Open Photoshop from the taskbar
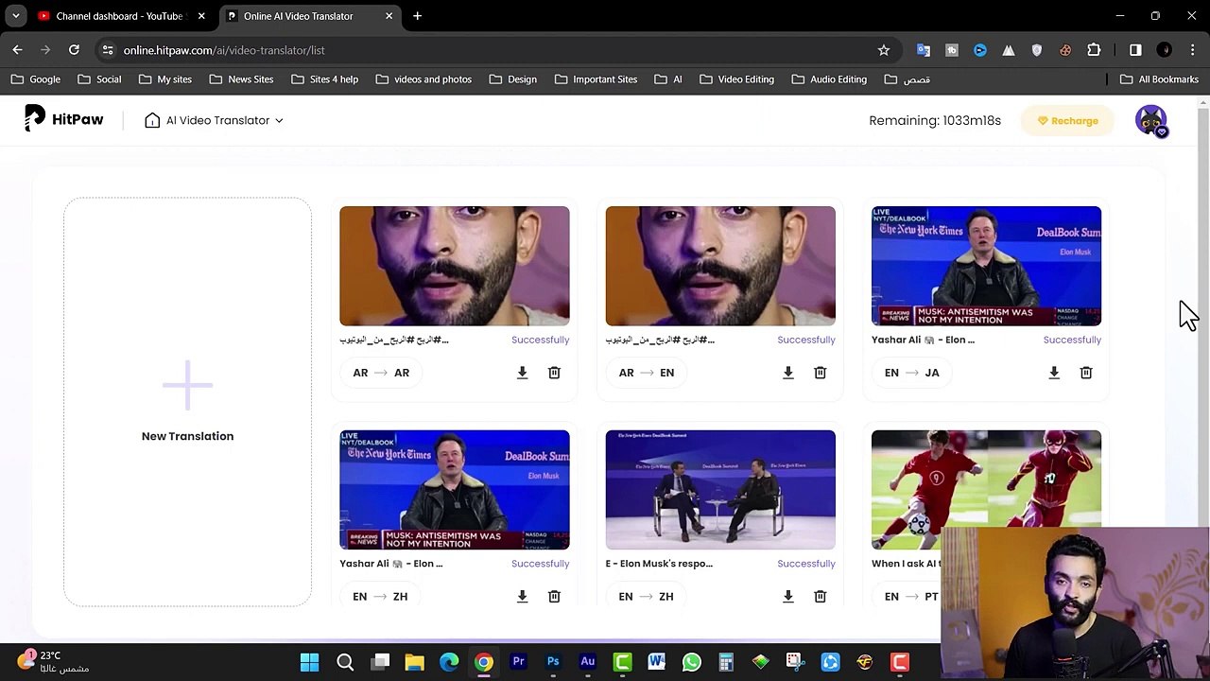1210x681 pixels. pos(553,662)
